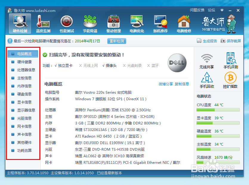249x185 pixels.
Task: Open the title bar dropdown menu arrow
Action: pos(222,10)
